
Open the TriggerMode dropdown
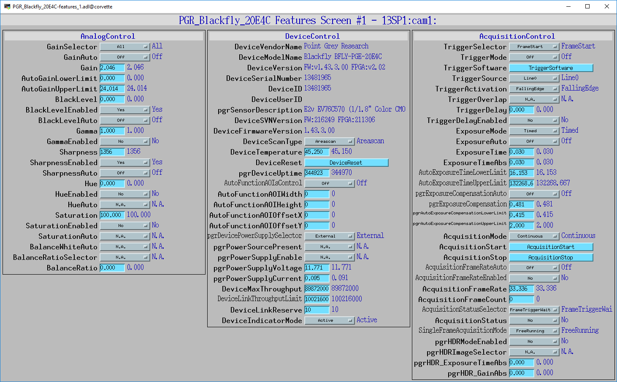534,57
